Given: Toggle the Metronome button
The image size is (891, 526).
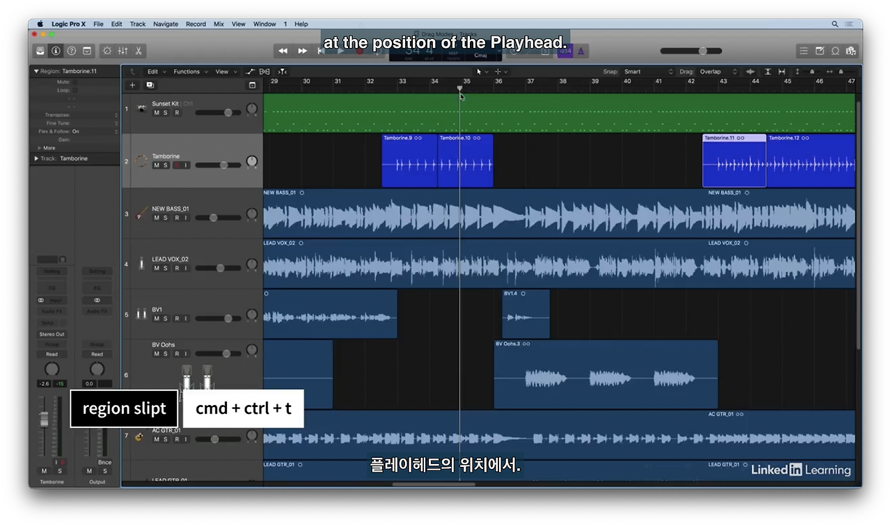Looking at the screenshot, I should coord(581,51).
